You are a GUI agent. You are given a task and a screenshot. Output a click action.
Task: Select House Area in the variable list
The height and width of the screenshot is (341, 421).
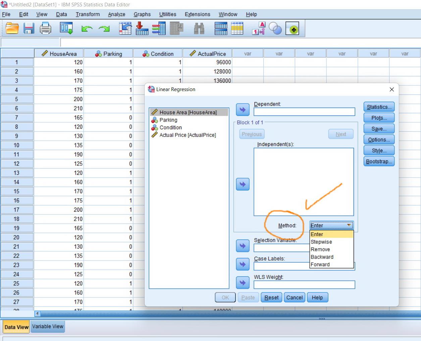pos(189,112)
